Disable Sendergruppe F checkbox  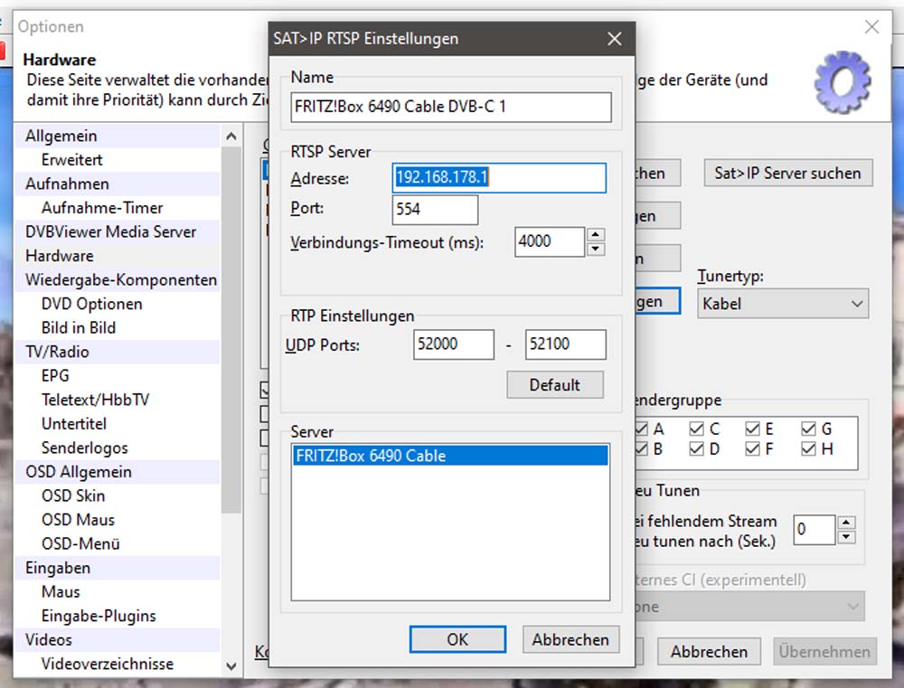tap(753, 448)
